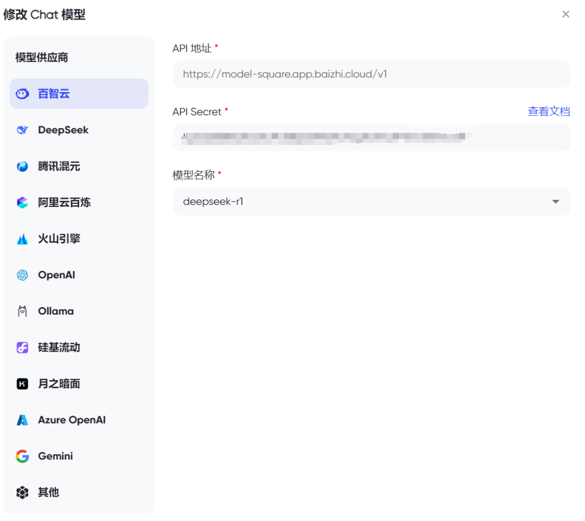
Task: Expand the 模型名称 dropdown arrow
Action: [556, 202]
